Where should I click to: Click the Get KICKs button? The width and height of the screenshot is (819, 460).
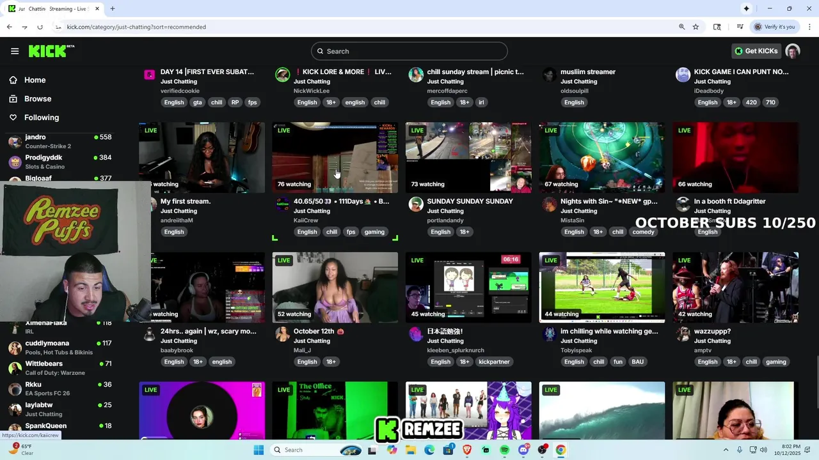click(x=756, y=51)
